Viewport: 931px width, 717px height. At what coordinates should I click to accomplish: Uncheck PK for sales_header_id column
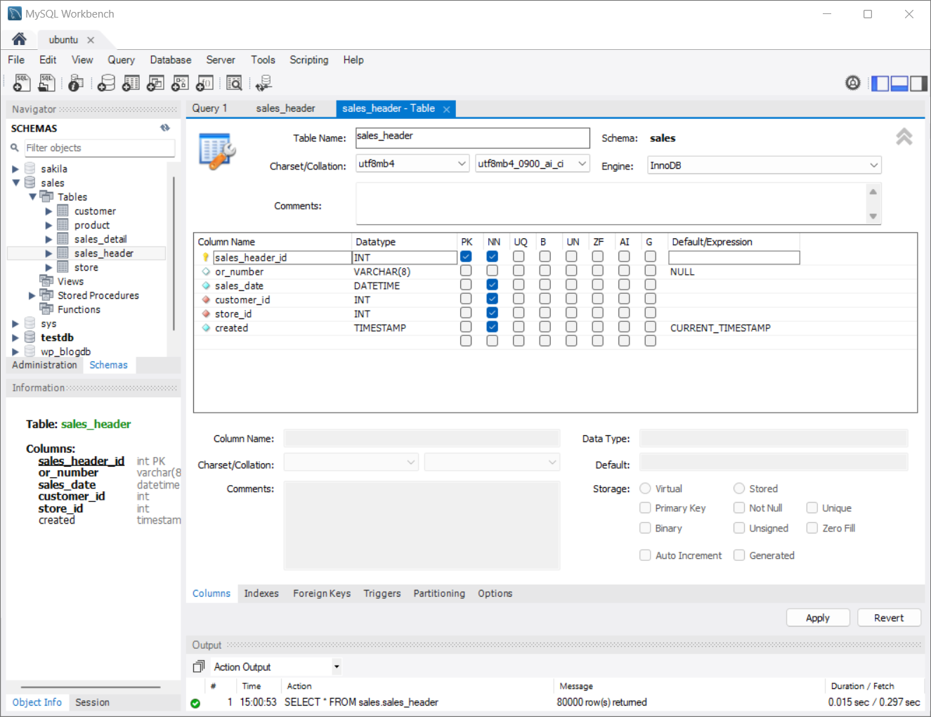466,257
